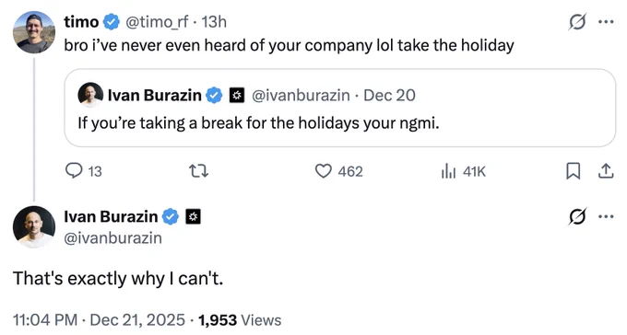The width and height of the screenshot is (627, 335).
Task: Click Ivan Burazin name in quoted tweet
Action: tap(154, 95)
